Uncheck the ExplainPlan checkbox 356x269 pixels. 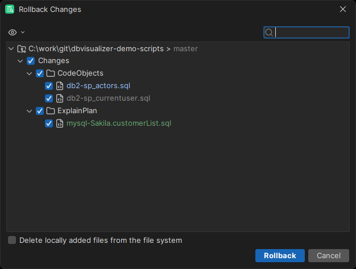coord(40,111)
